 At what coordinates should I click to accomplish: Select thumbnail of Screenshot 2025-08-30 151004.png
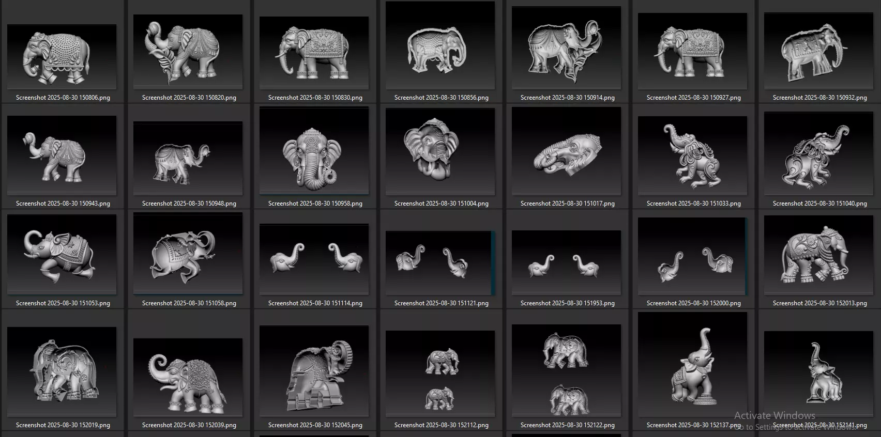[x=440, y=152]
